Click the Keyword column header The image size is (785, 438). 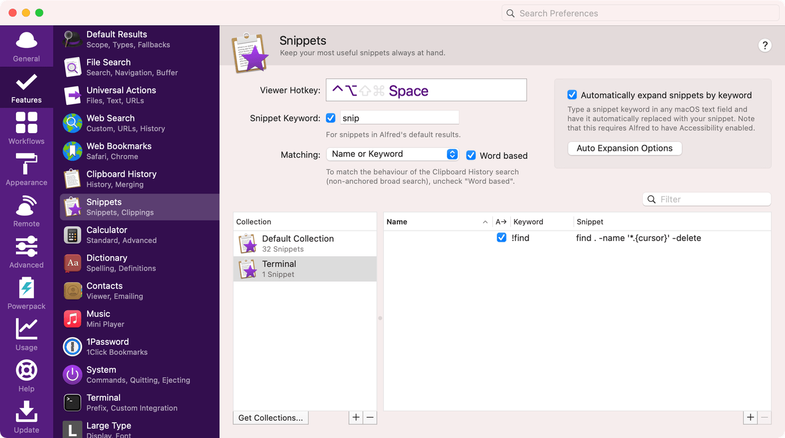pyautogui.click(x=542, y=221)
